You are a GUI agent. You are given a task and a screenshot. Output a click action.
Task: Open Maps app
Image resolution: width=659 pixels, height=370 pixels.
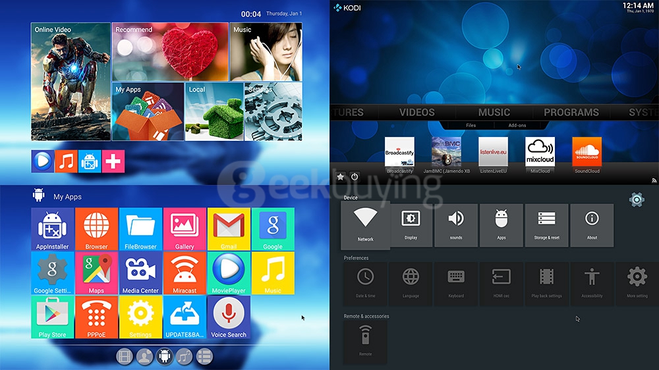point(97,273)
